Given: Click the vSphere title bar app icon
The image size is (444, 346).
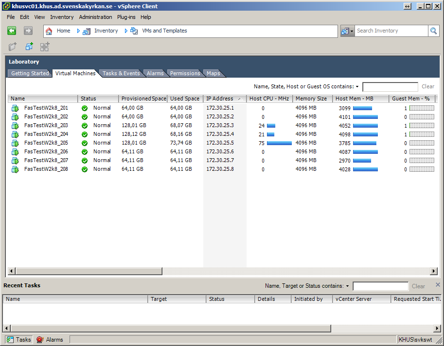Looking at the screenshot, I should (6, 6).
